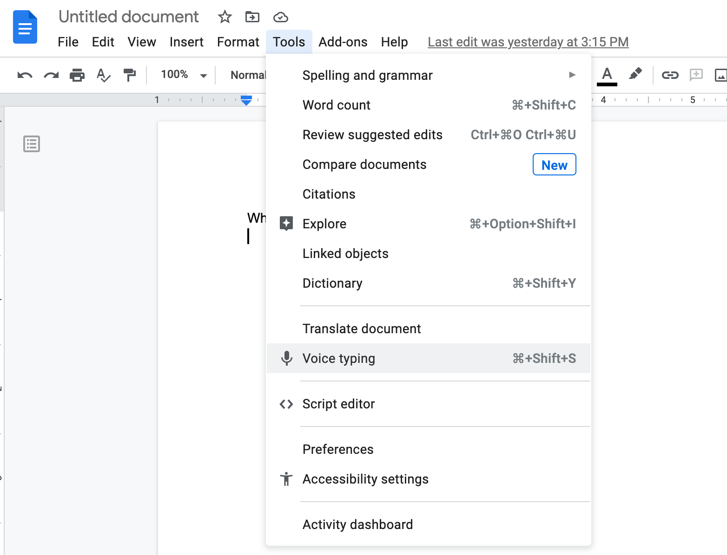This screenshot has width=727, height=555.
Task: Rename the Untitled document title
Action: point(129,17)
